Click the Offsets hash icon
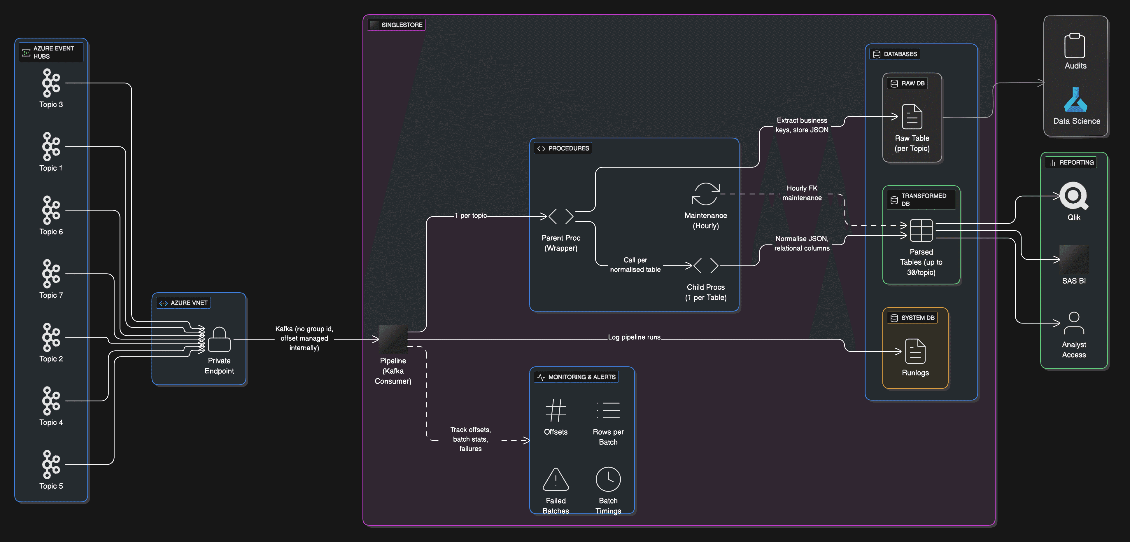 [555, 410]
